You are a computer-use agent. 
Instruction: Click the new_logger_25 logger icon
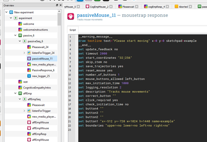(29, 76)
